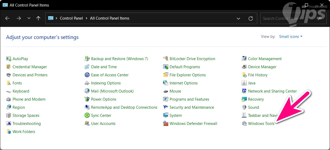Screen dimensions: 330x150
Task: Open the Device Manager link
Action: point(262,67)
